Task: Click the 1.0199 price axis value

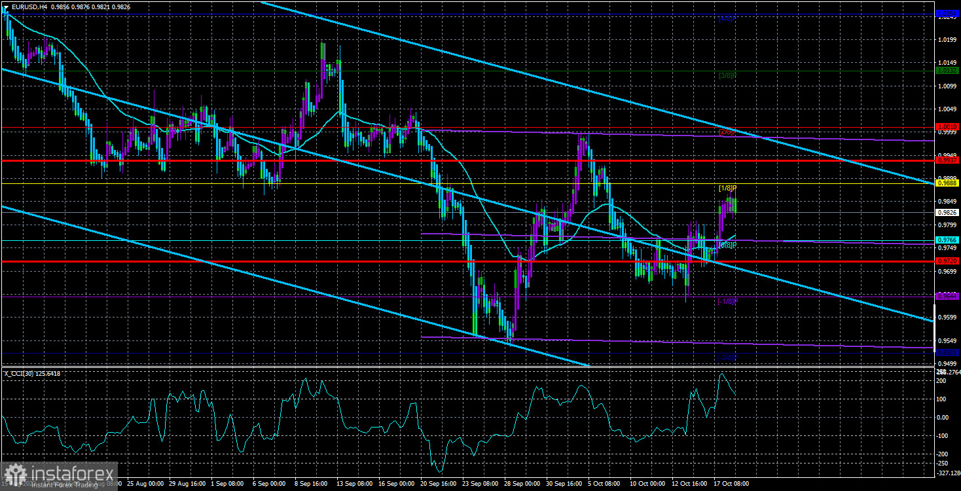Action: (x=947, y=40)
